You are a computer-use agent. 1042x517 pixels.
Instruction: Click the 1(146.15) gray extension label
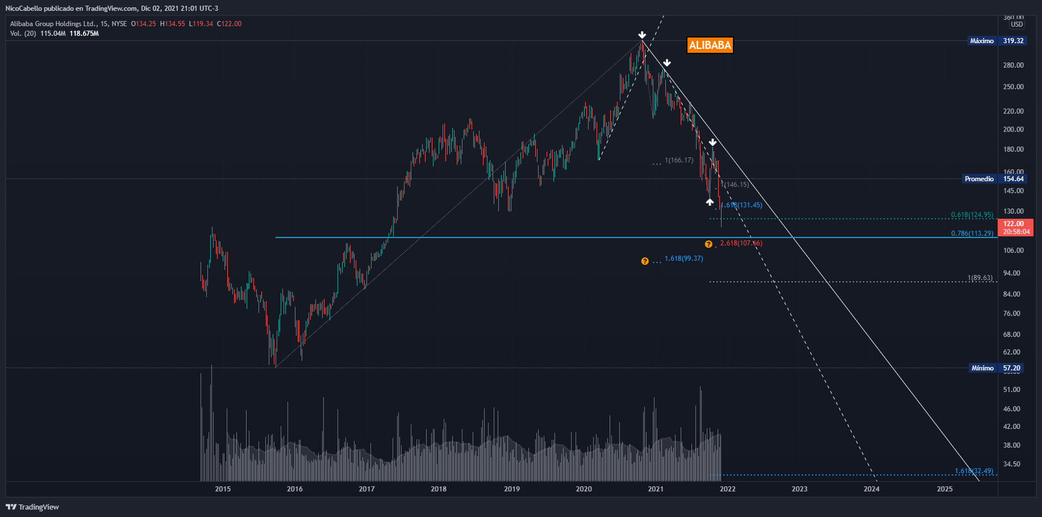[735, 185]
